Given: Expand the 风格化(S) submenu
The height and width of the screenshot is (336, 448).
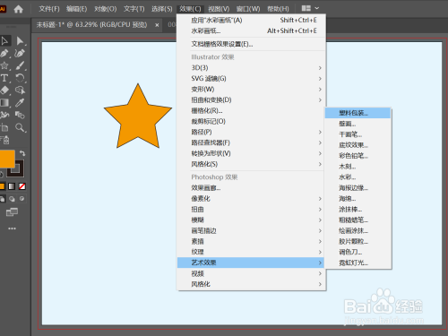Looking at the screenshot, I should tap(251, 164).
